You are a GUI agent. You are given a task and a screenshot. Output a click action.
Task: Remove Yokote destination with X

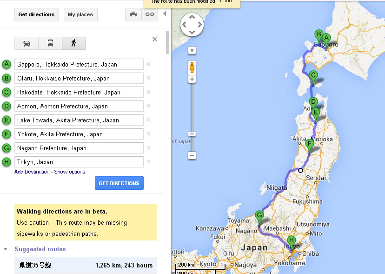tap(148, 134)
